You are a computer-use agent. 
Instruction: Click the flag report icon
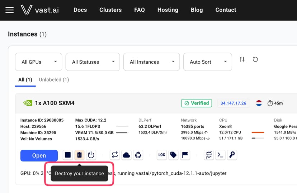pyautogui.click(x=185, y=155)
